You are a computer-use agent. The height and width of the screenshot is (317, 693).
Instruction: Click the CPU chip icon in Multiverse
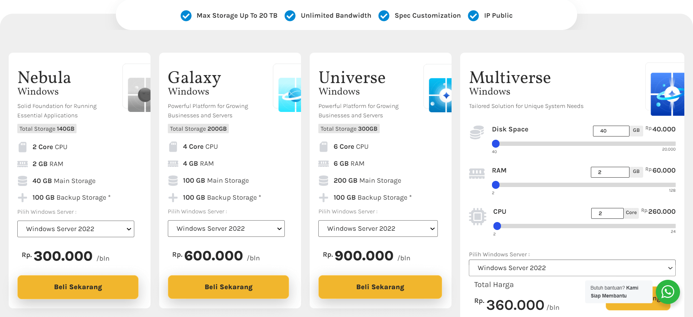477,216
